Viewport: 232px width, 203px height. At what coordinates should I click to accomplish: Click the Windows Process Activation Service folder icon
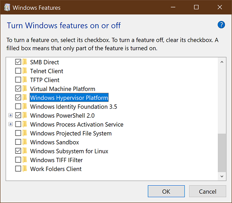(x=25, y=124)
